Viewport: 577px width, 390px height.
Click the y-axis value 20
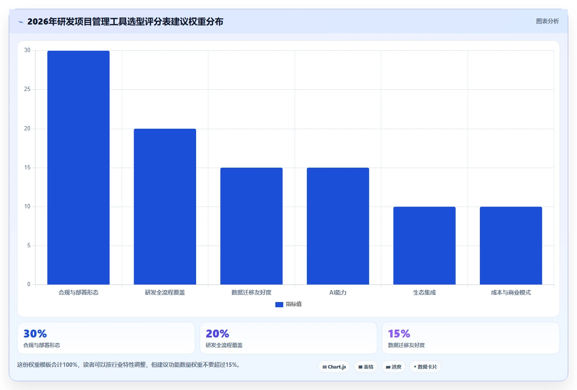coord(28,129)
